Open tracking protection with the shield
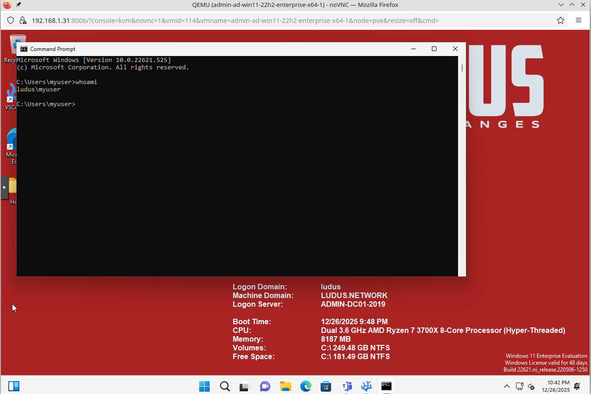This screenshot has height=394, width=591. click(x=10, y=20)
